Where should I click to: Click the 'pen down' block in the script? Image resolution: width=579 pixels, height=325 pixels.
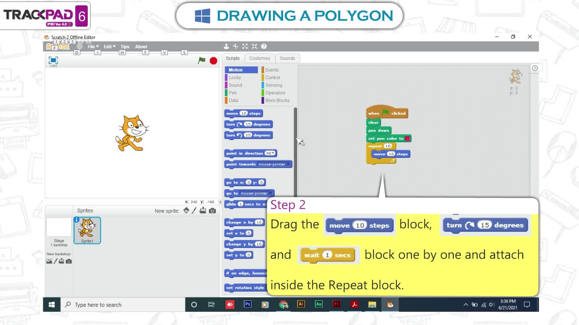point(379,130)
